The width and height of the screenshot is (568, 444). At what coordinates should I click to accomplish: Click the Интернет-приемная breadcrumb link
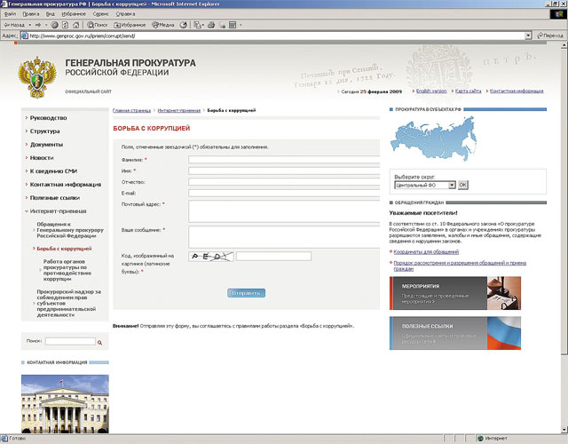pyautogui.click(x=179, y=110)
